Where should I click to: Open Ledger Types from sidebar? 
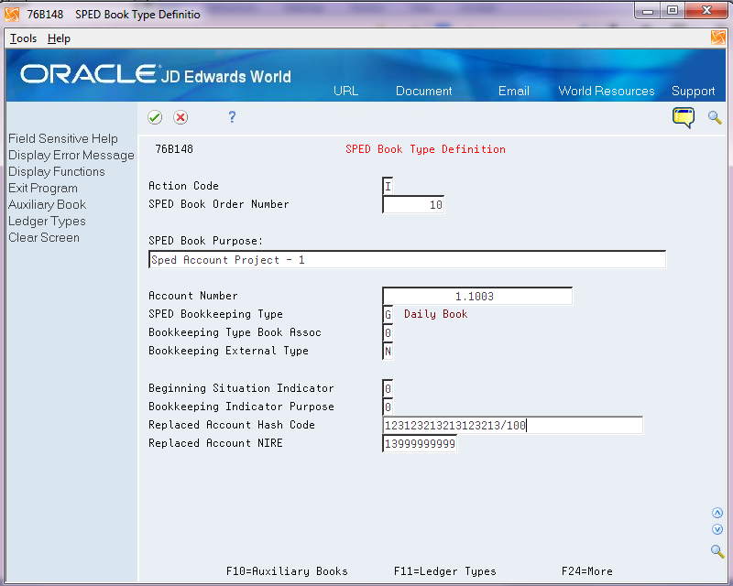coord(47,221)
